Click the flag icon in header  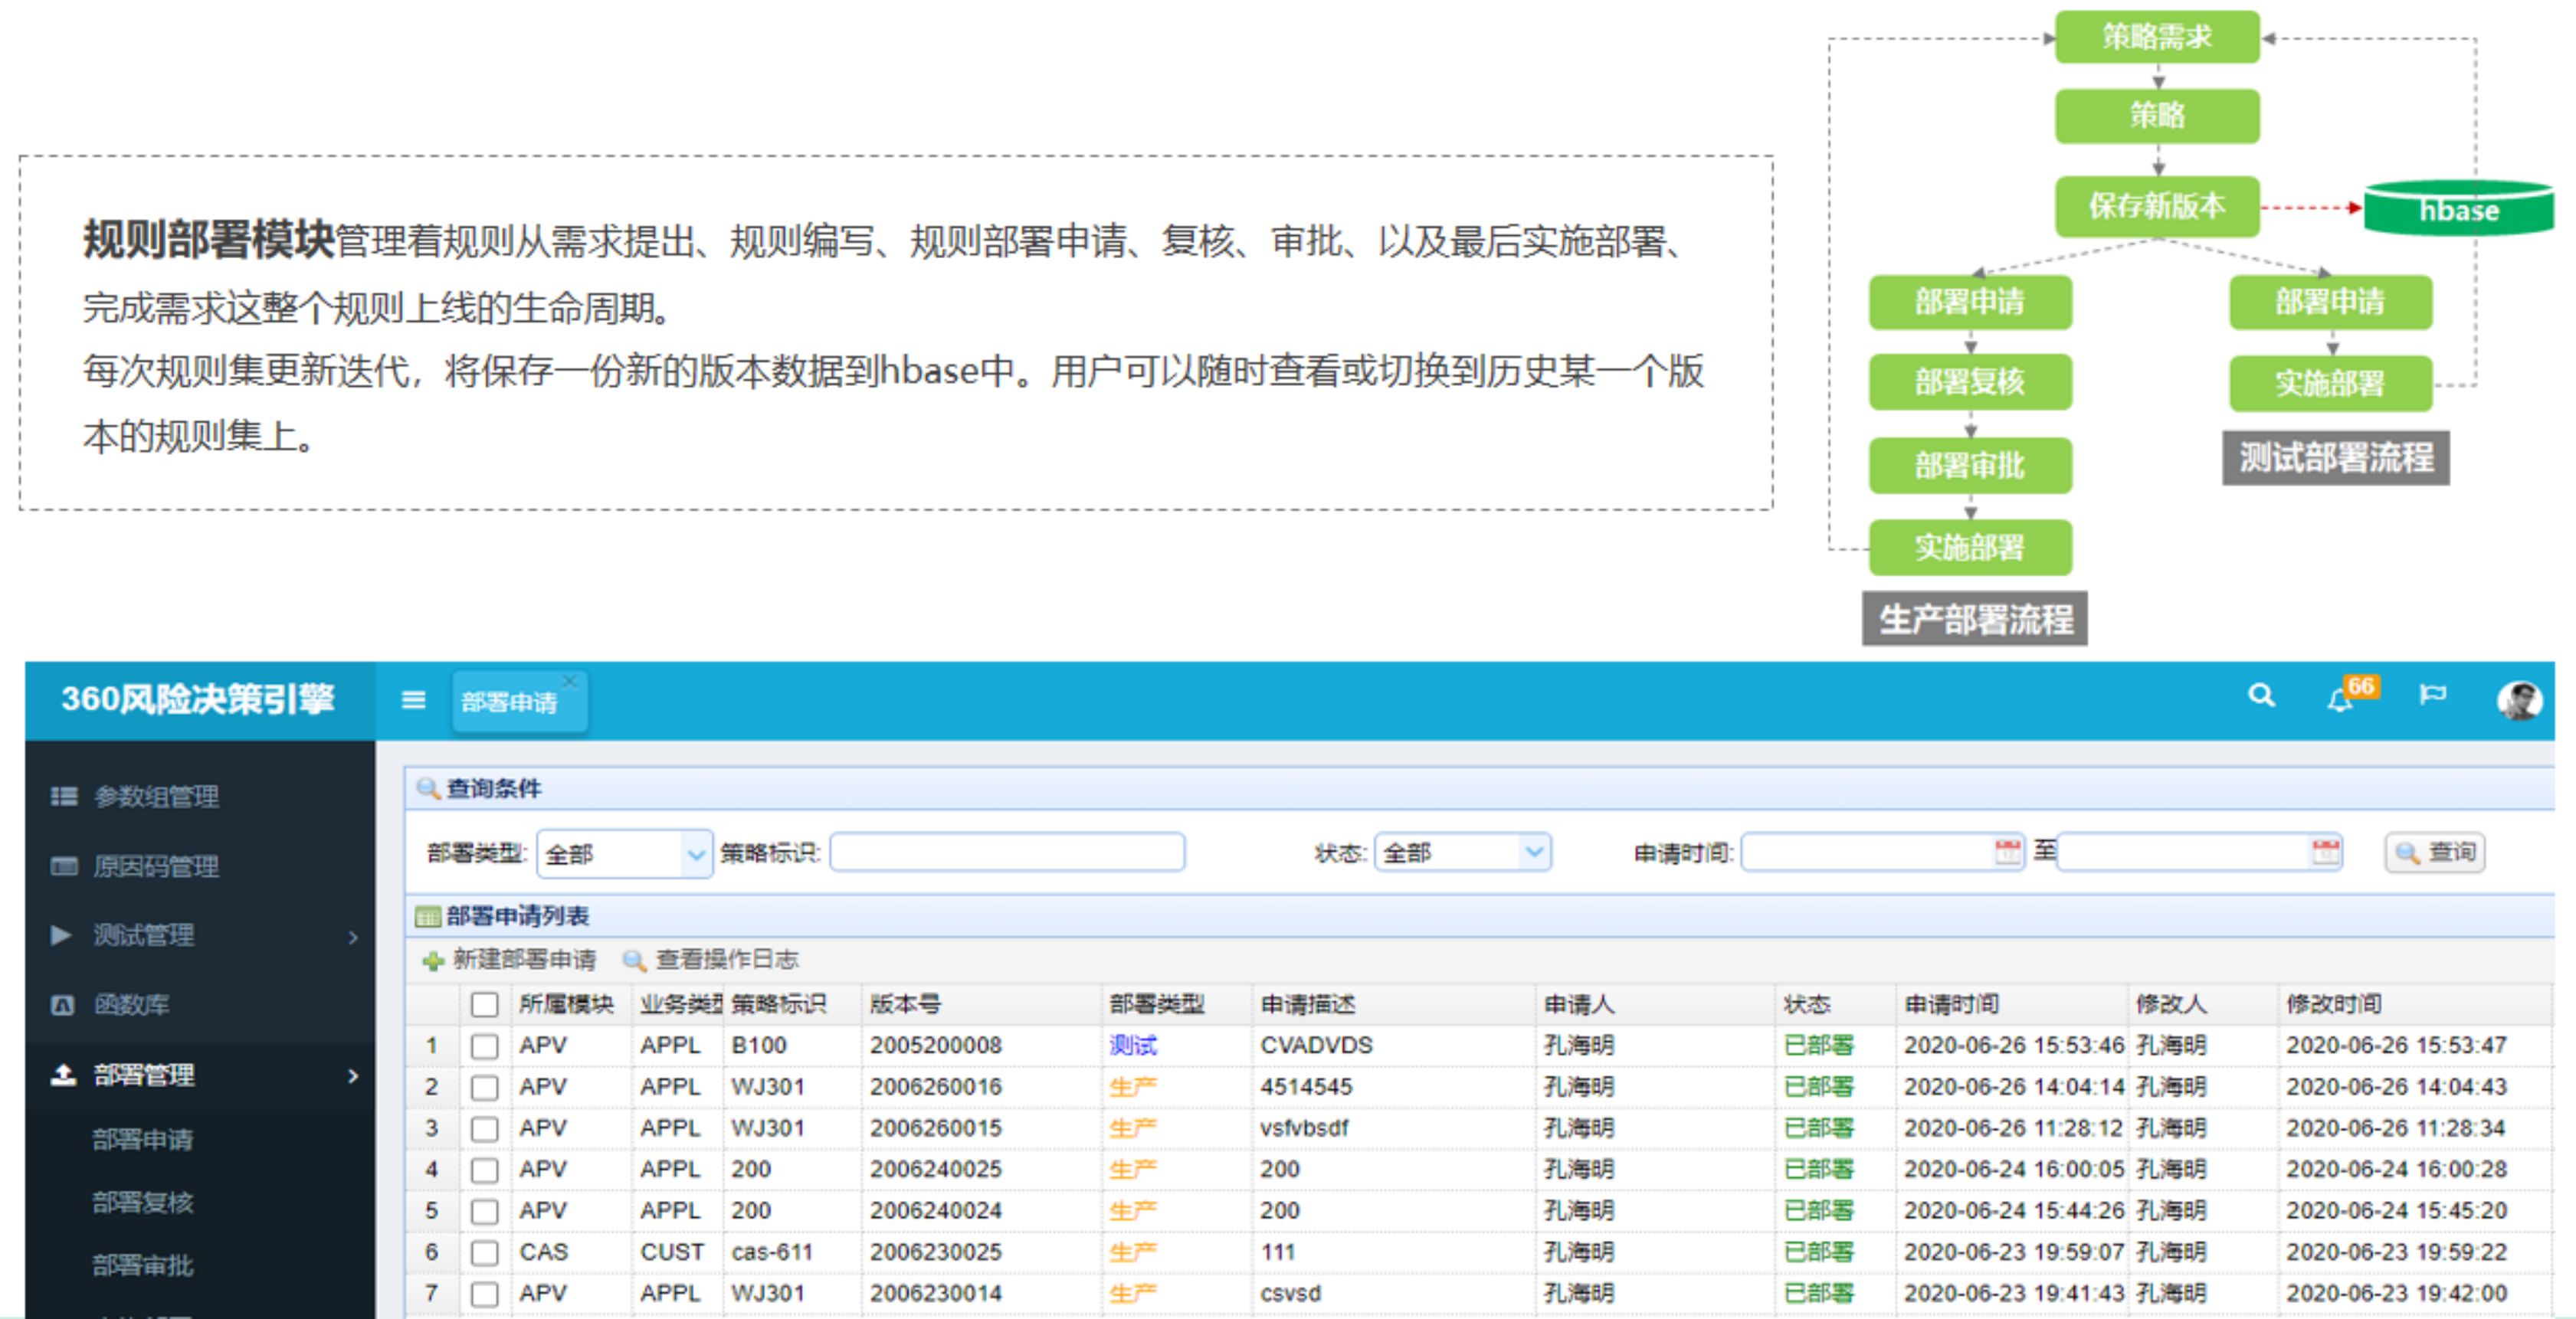pyautogui.click(x=2432, y=696)
